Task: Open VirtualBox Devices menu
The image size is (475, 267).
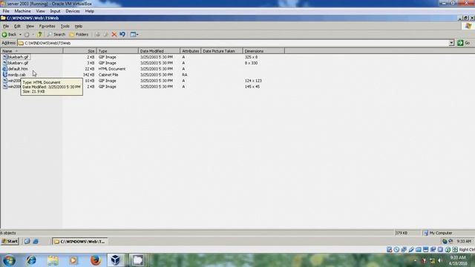Action: [x=73, y=11]
